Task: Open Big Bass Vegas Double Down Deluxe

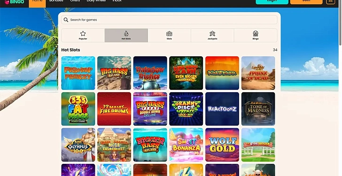Action: [x=150, y=109]
